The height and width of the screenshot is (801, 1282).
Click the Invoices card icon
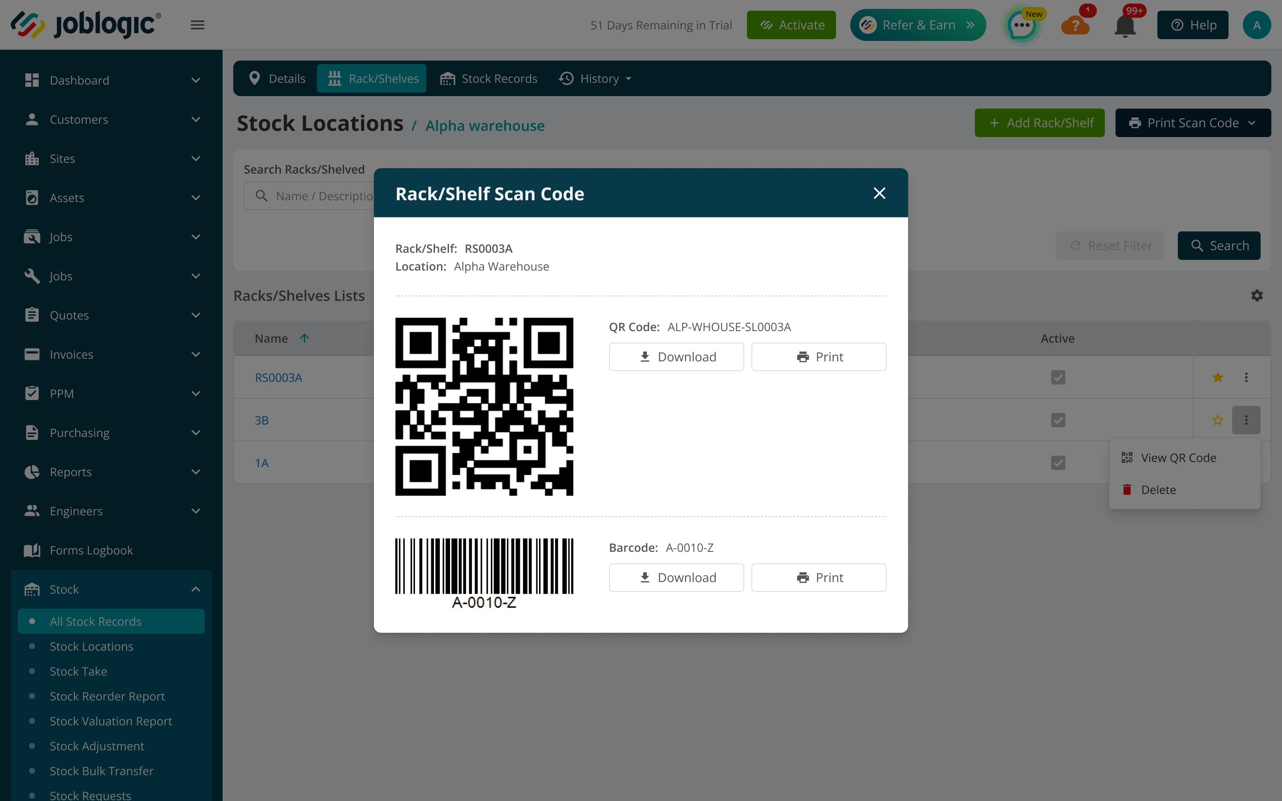[x=32, y=354]
